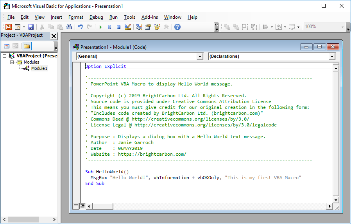Click the Option Explicit line in code

106,66
